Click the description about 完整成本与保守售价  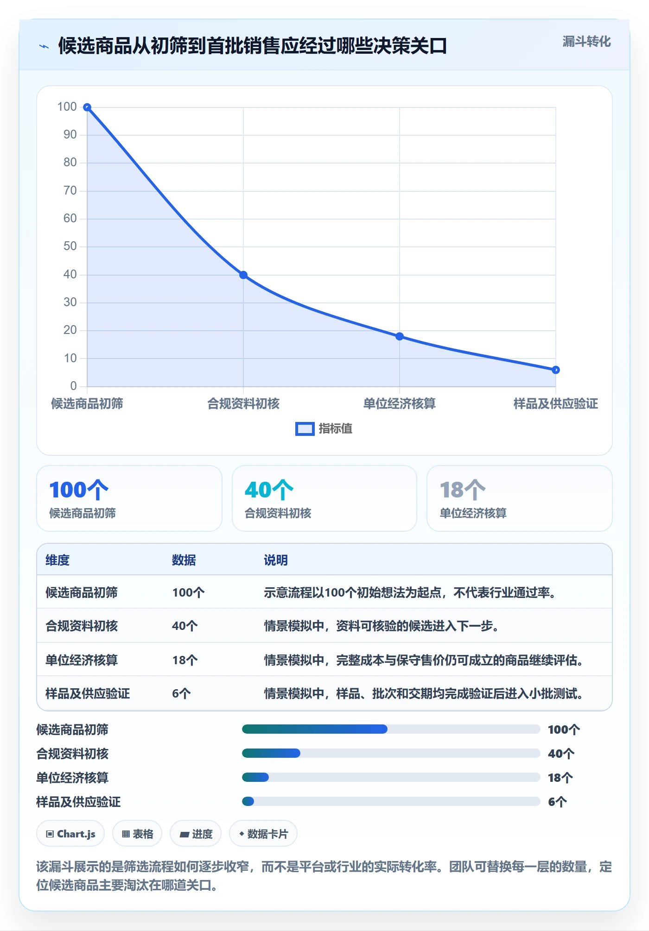(424, 660)
